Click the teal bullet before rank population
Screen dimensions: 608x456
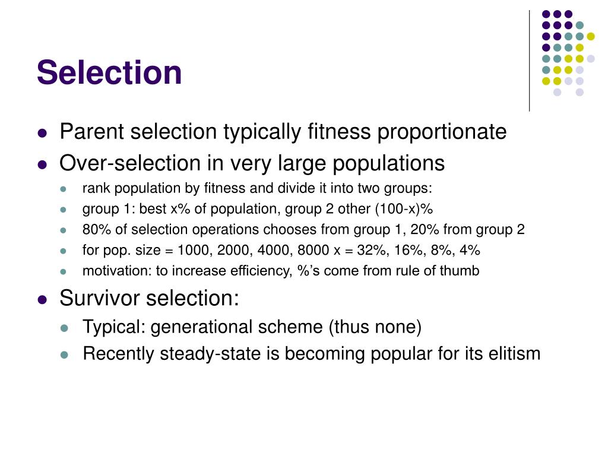[64, 189]
